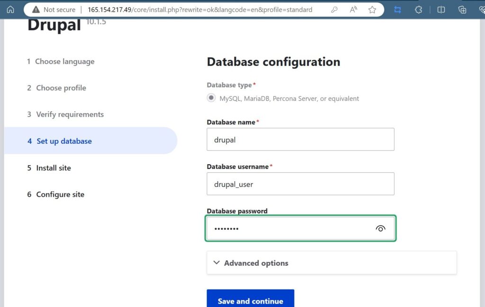Start Read aloud from the address bar
This screenshot has height=307, width=485.
coord(353,9)
